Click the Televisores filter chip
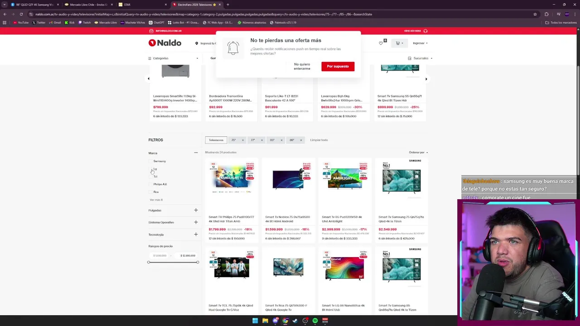Screen dimensions: 580x326 coord(216,140)
